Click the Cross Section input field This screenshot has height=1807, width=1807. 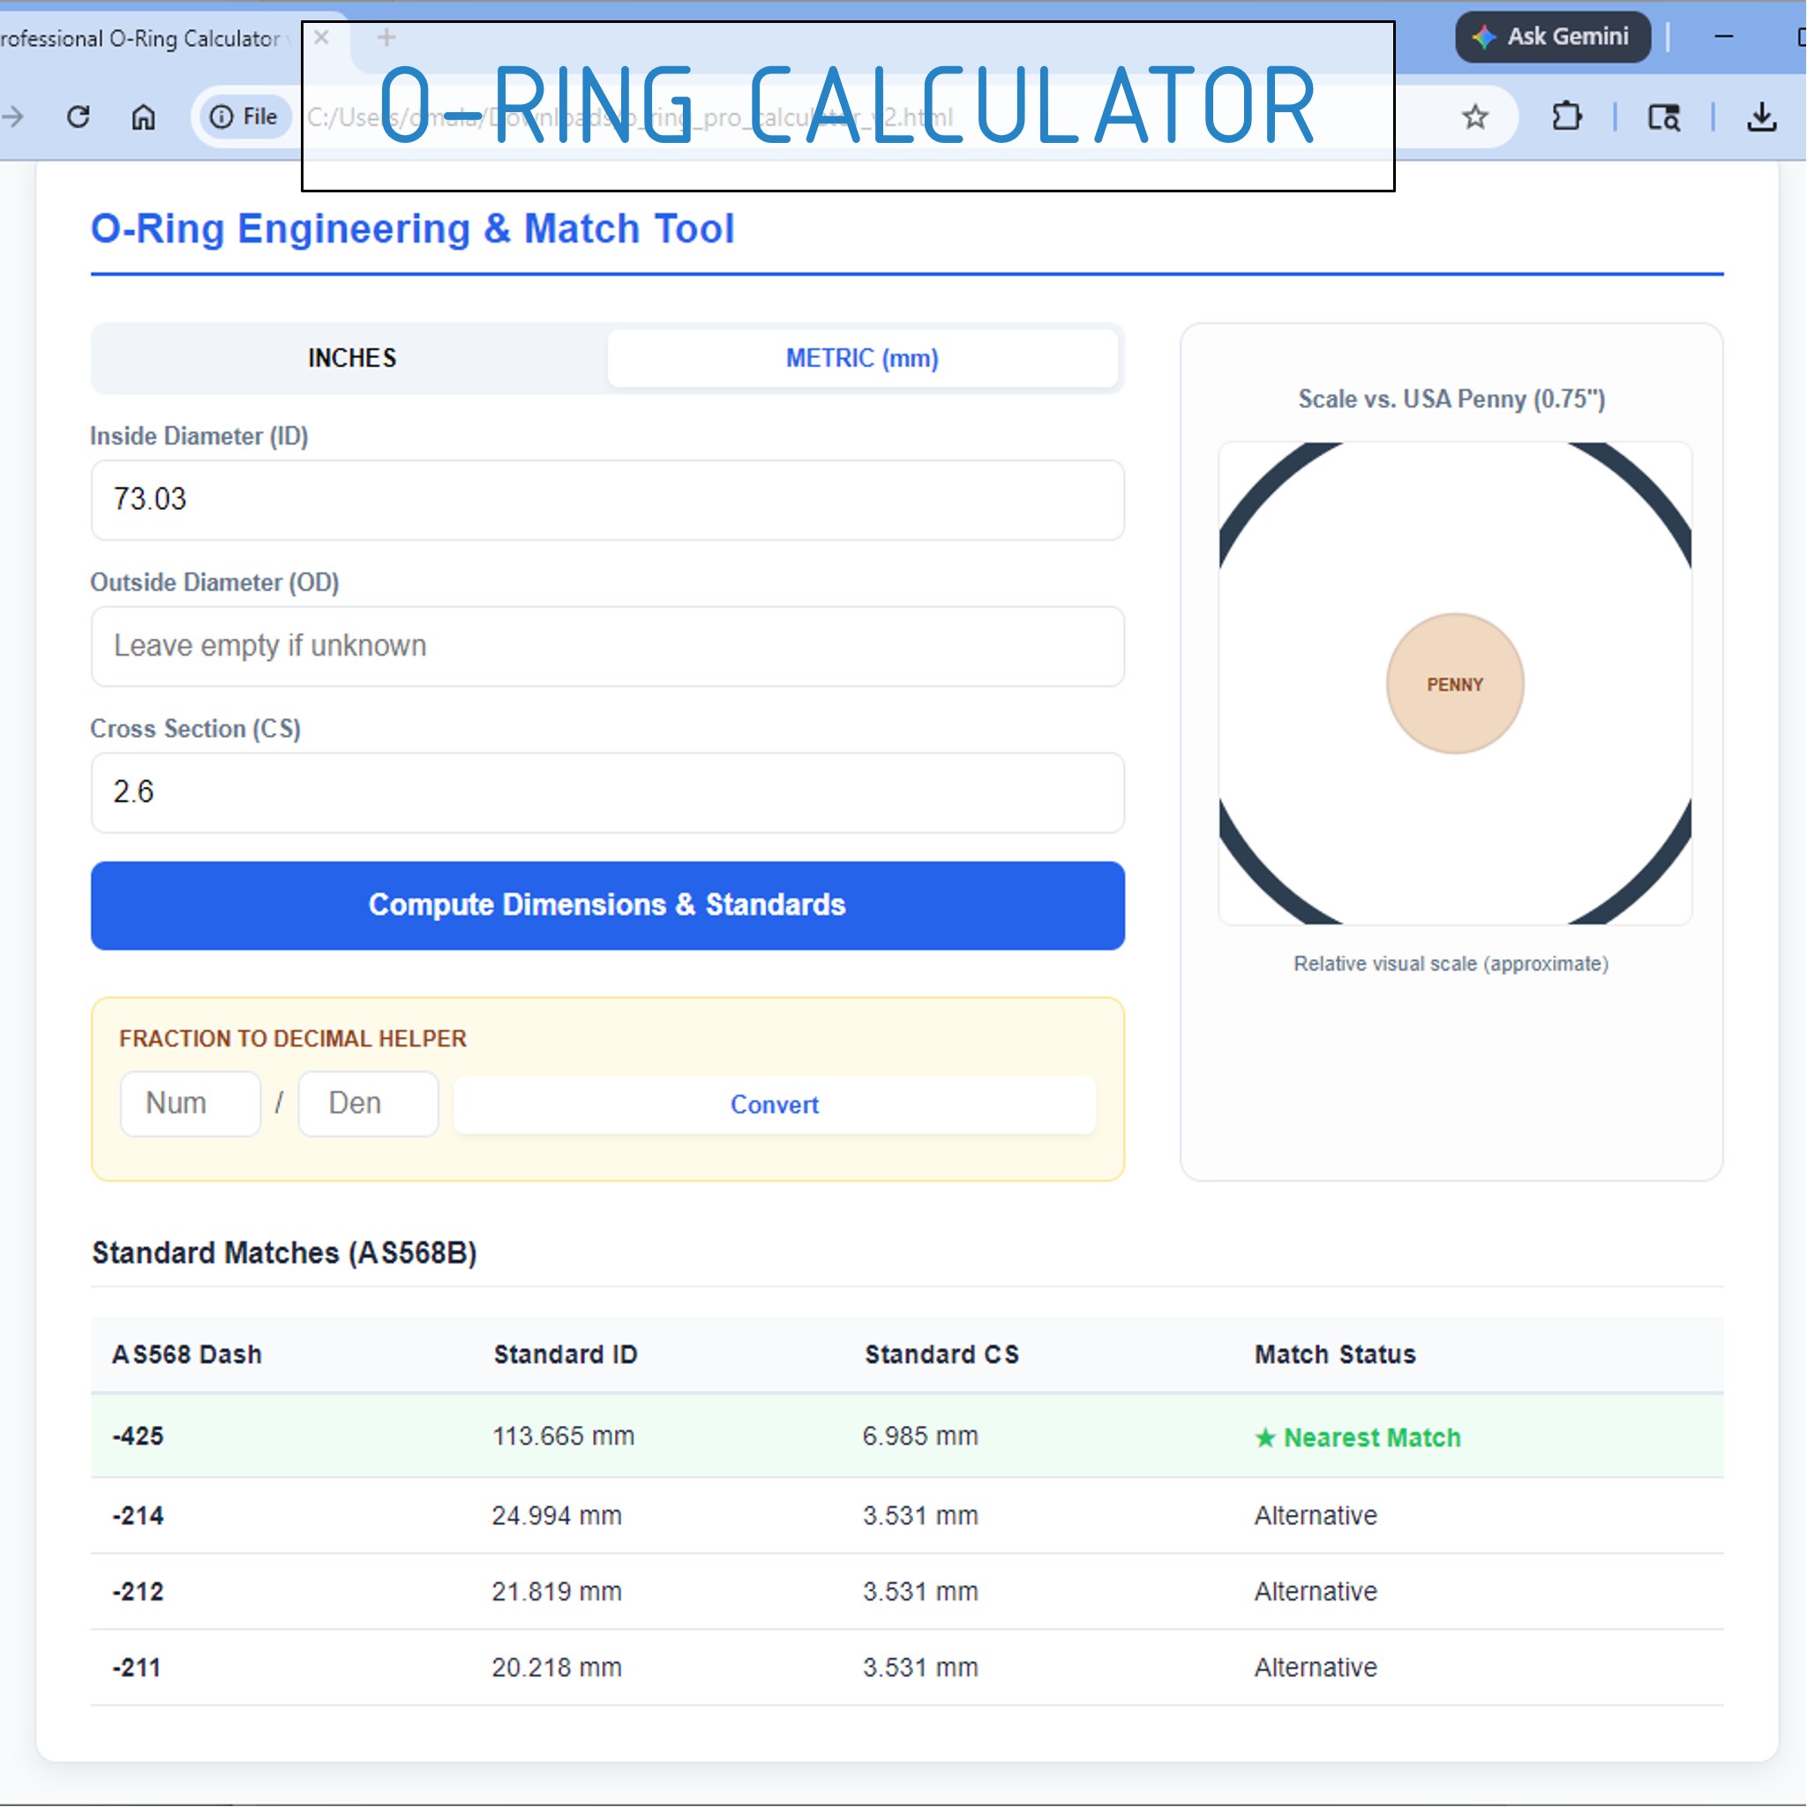point(607,792)
